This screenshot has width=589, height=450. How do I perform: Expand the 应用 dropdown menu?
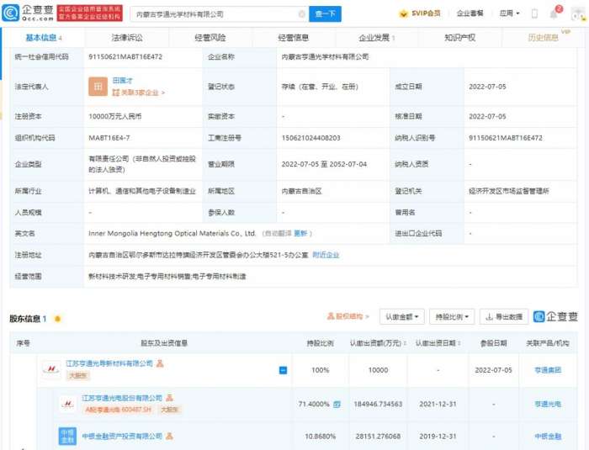click(x=508, y=14)
